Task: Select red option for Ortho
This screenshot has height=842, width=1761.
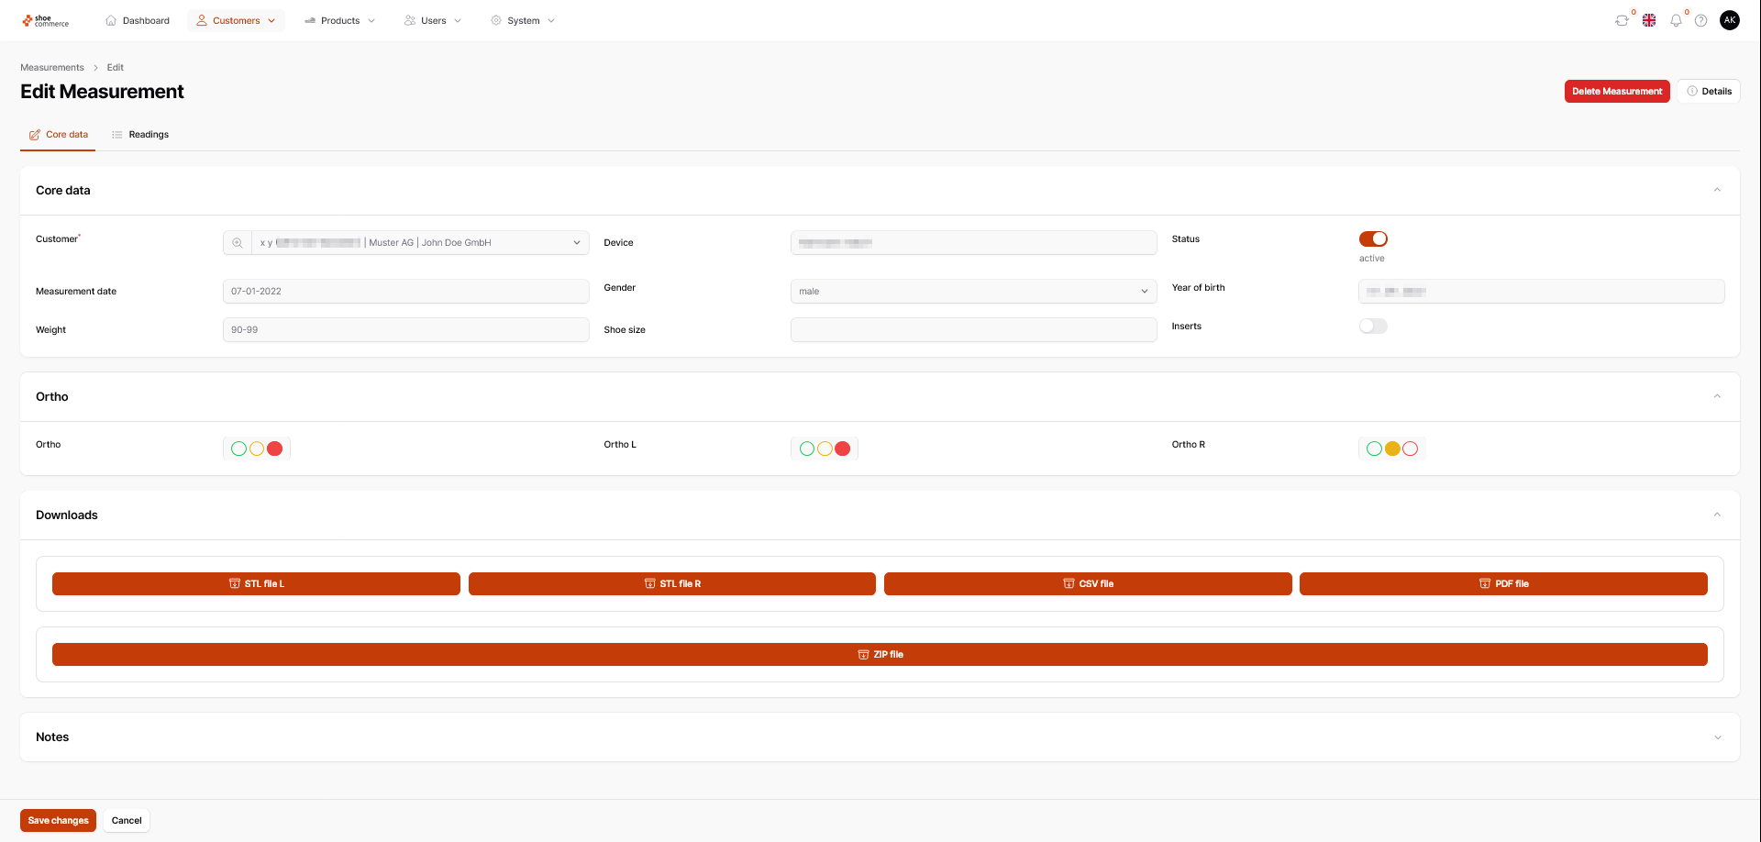Action: pyautogui.click(x=274, y=449)
